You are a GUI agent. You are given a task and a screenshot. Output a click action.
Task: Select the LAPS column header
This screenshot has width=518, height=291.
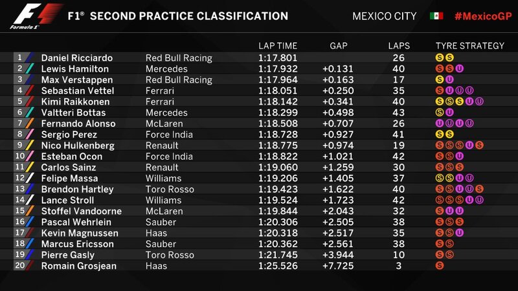[x=399, y=46]
